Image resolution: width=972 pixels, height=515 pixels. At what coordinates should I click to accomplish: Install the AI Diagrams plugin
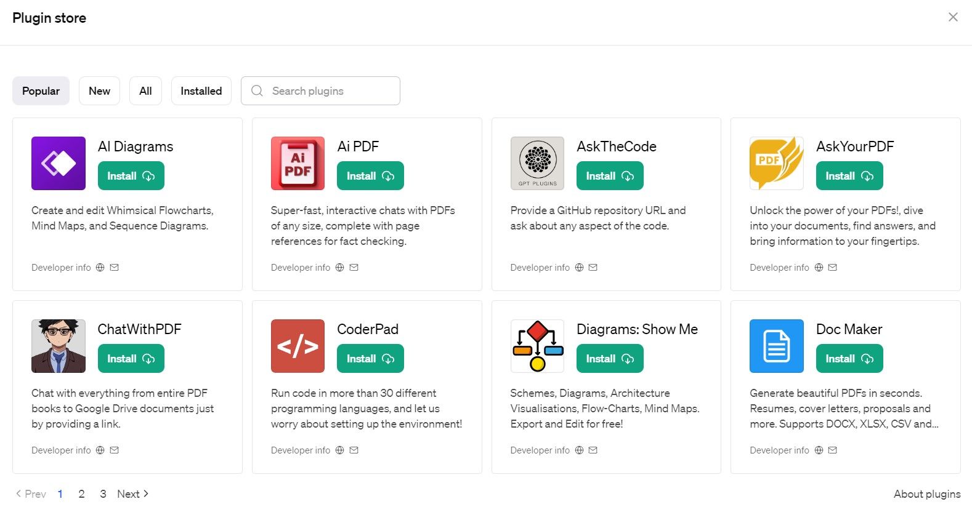pos(131,176)
